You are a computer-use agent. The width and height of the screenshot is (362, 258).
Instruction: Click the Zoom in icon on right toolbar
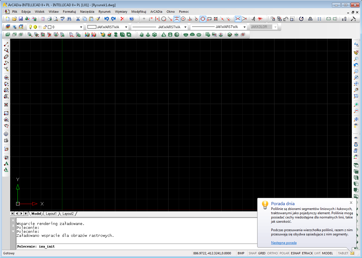(x=356, y=105)
